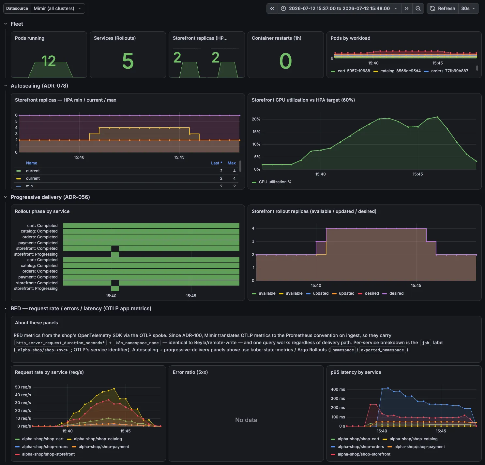Click the replicas legend table scrollbar
Screen dimensions: 485x465
click(x=240, y=166)
